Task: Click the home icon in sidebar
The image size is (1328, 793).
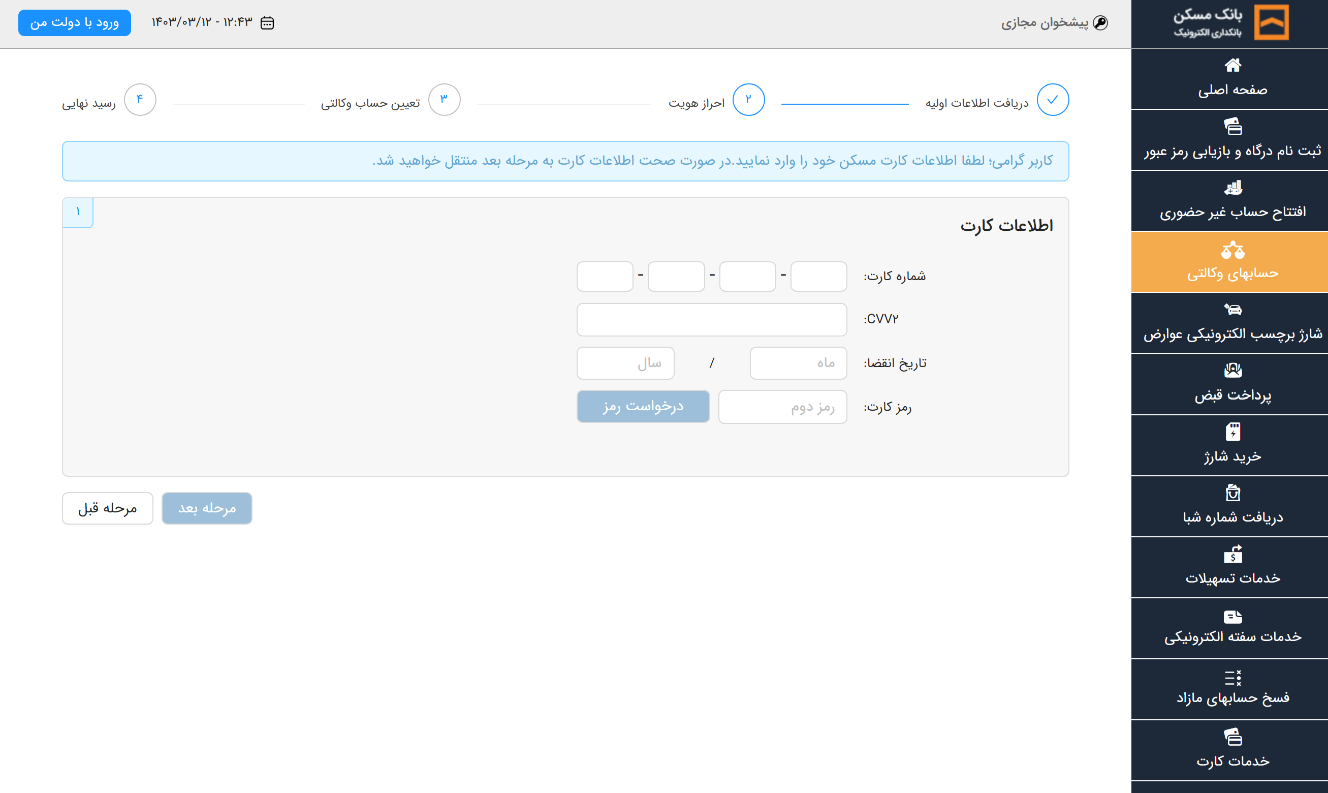Action: [1232, 65]
